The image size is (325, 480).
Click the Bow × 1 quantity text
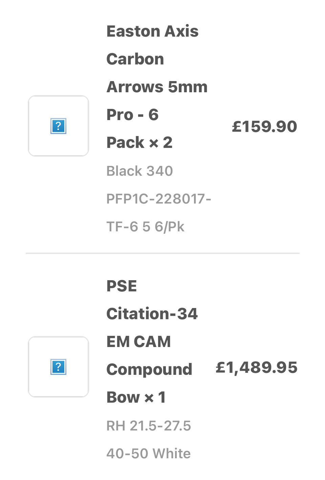[x=136, y=397]
